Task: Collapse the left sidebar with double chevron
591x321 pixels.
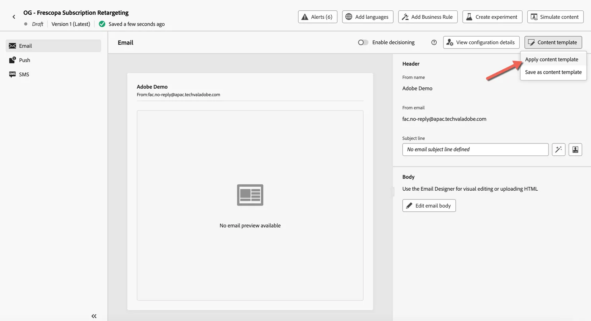Action: pos(94,316)
